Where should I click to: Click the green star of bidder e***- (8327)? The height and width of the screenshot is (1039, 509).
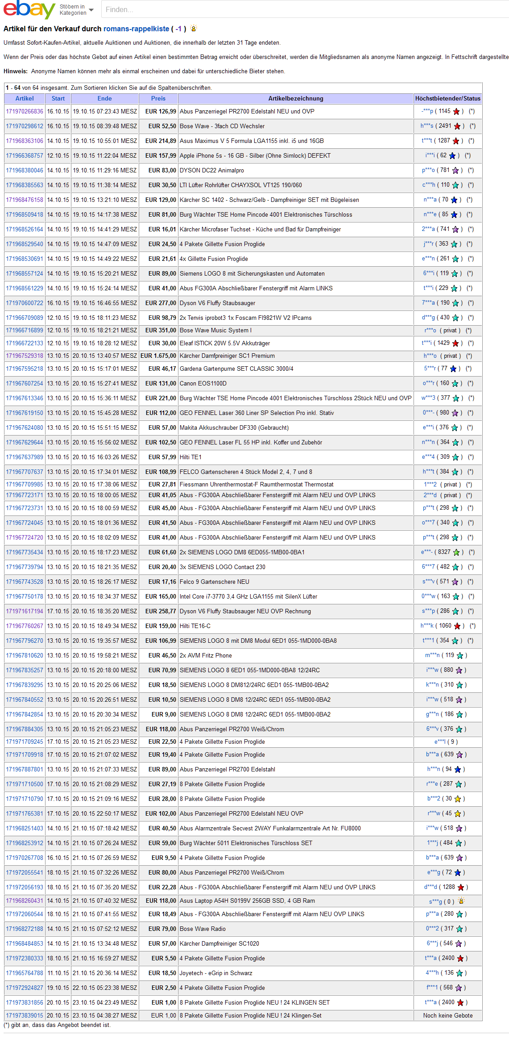click(x=456, y=553)
